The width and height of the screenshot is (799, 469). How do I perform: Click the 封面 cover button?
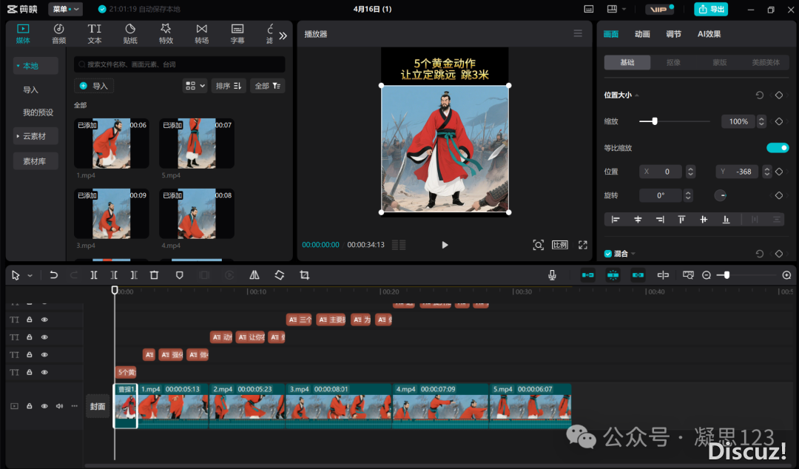coord(98,406)
